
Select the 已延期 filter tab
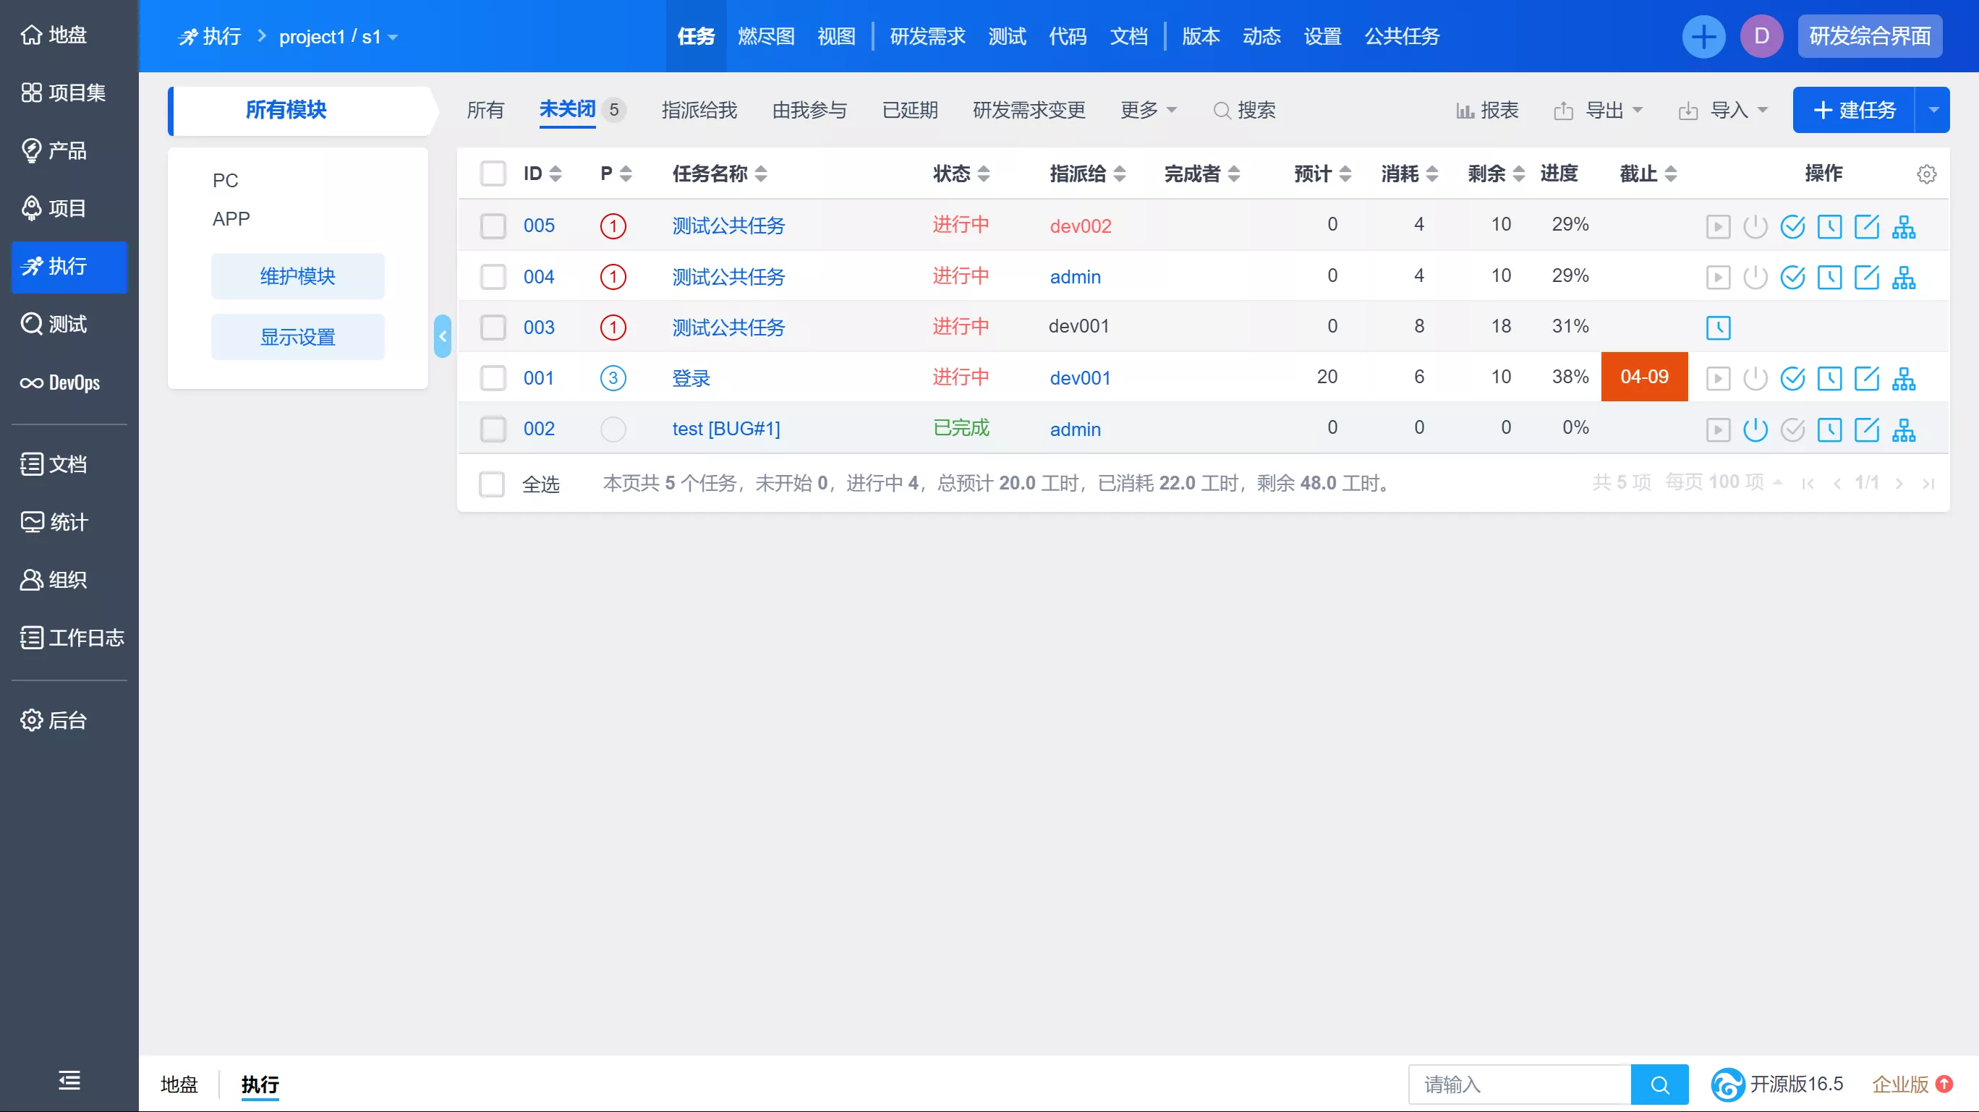point(910,111)
